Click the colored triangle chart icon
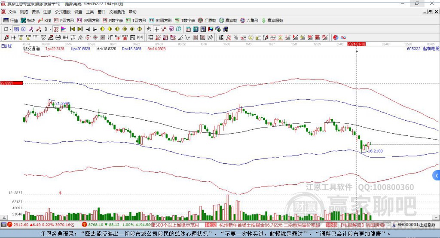440x238 pixels. [64, 29]
